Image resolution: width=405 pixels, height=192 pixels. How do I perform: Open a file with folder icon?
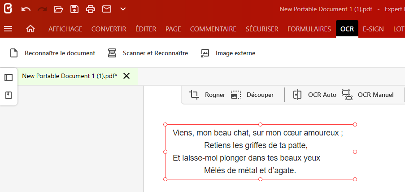click(59, 9)
